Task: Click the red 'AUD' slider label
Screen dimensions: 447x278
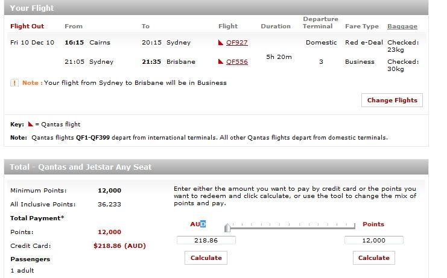Action: [x=198, y=224]
